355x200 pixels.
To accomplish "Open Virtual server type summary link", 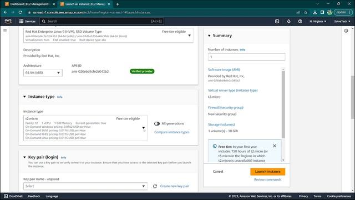I will coord(233,90).
